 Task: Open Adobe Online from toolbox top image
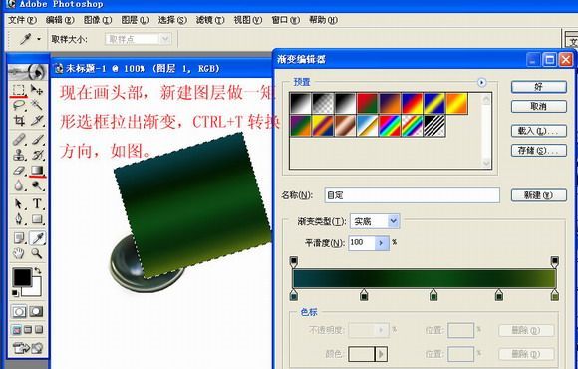(x=28, y=72)
